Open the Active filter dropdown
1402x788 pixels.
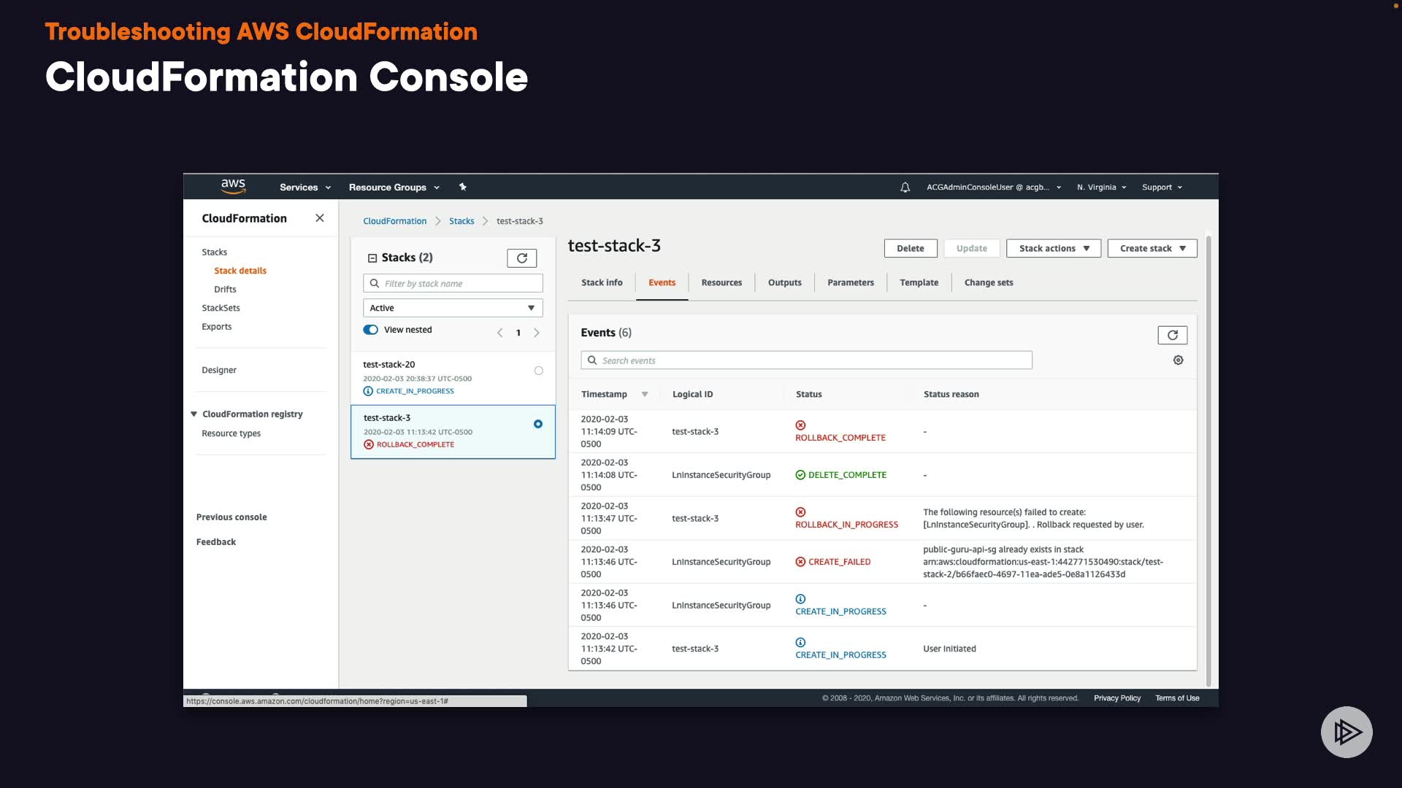452,308
